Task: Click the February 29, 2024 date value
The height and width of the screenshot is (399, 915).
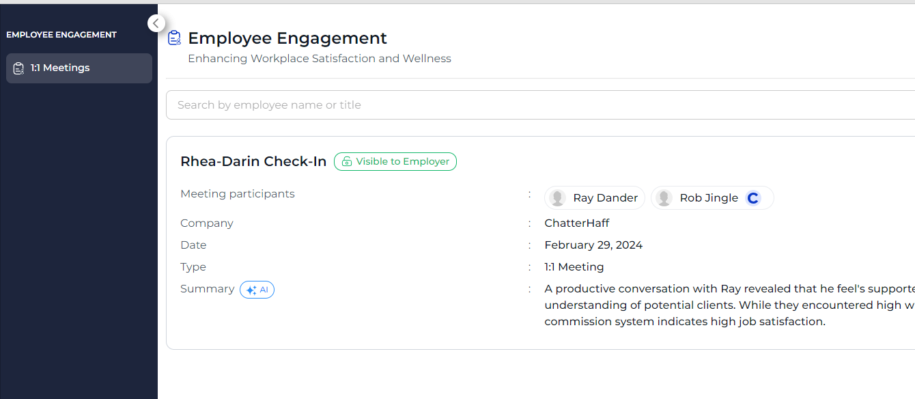Action: [593, 245]
